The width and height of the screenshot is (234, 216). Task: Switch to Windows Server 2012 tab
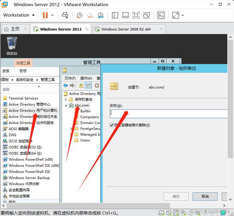tap(60, 29)
